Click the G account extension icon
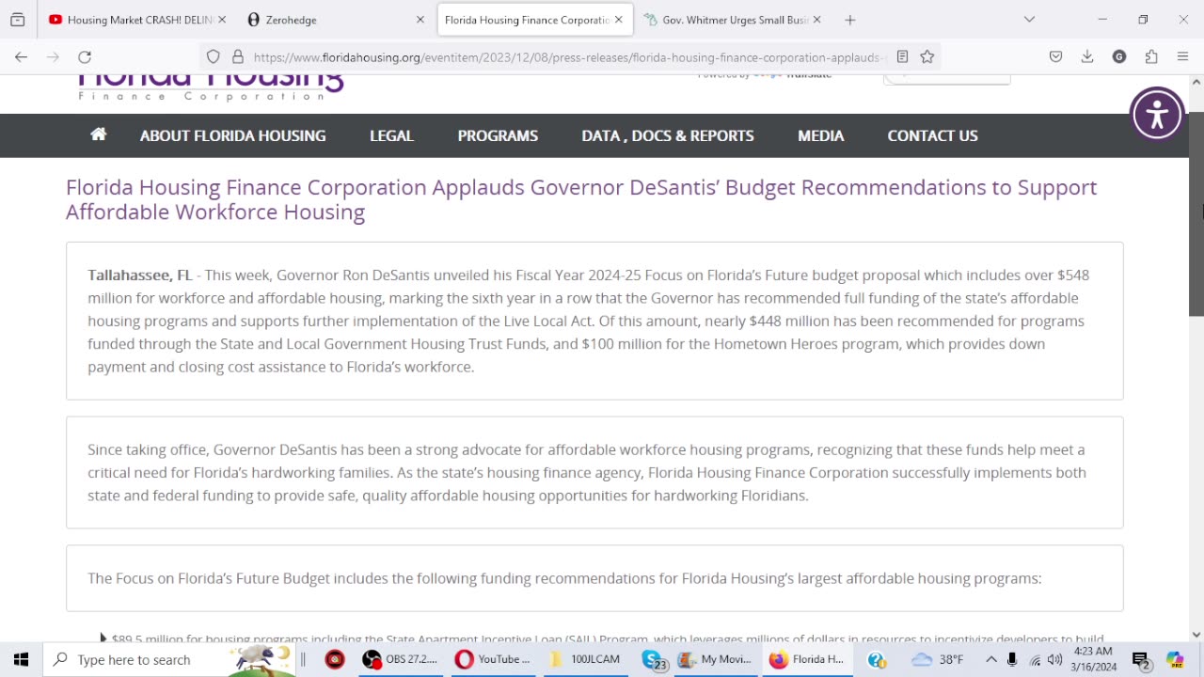1204x677 pixels. 1119,56
